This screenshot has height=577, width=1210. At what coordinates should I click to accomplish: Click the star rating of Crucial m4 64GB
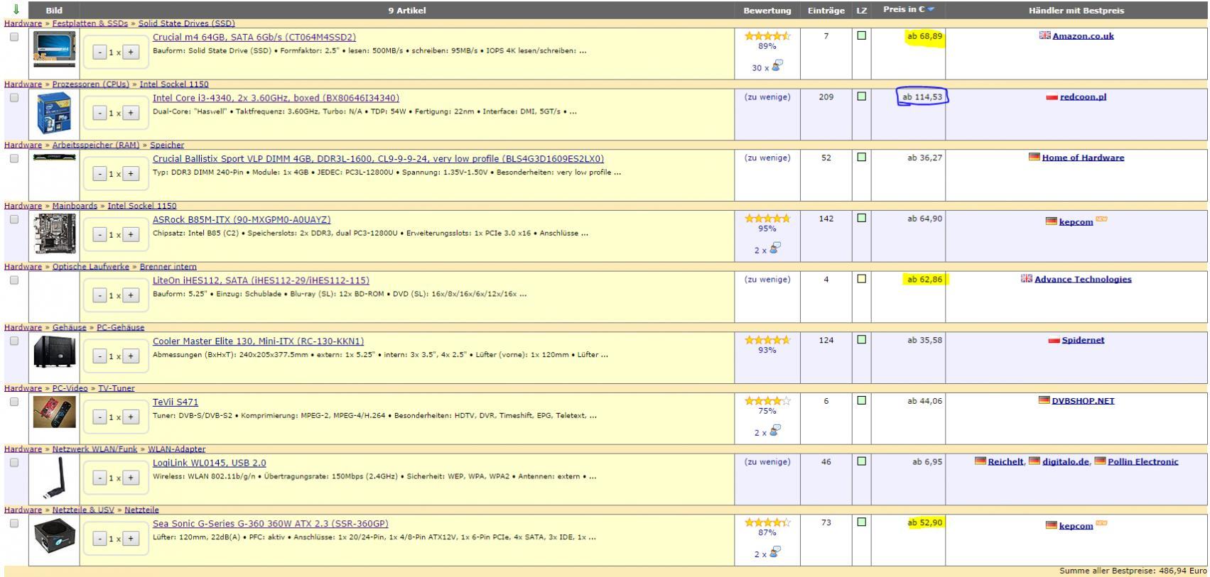click(767, 36)
